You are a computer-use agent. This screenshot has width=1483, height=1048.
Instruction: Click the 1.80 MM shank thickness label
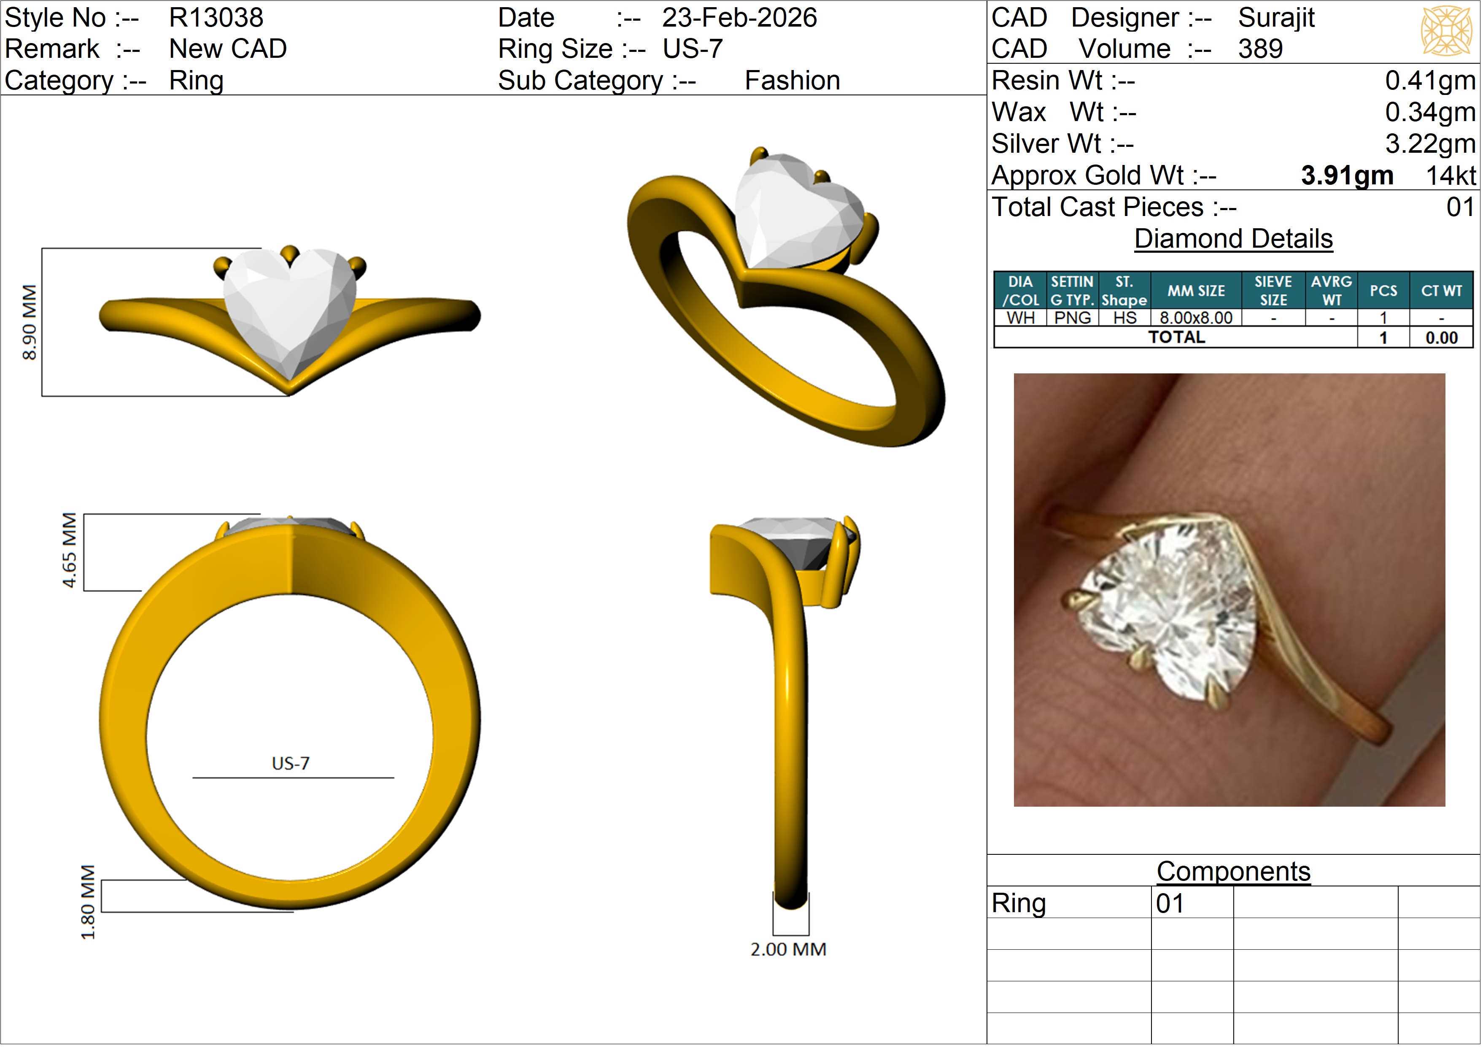88,902
